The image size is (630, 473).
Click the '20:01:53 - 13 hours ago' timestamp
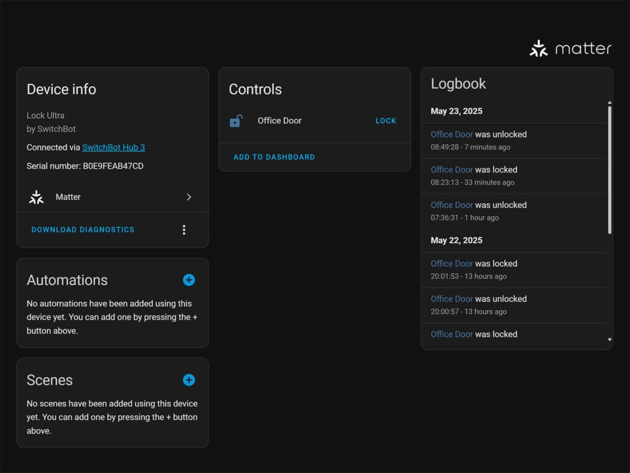(x=468, y=277)
